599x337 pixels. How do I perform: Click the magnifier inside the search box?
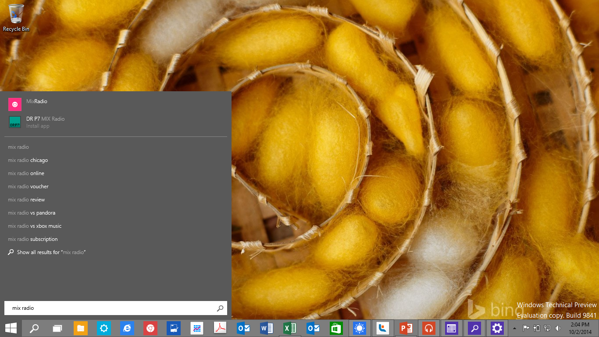(x=220, y=308)
